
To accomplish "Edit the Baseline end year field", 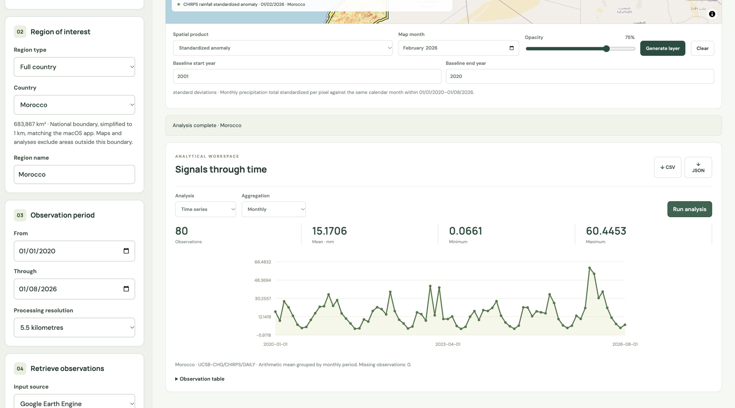I will pos(580,76).
